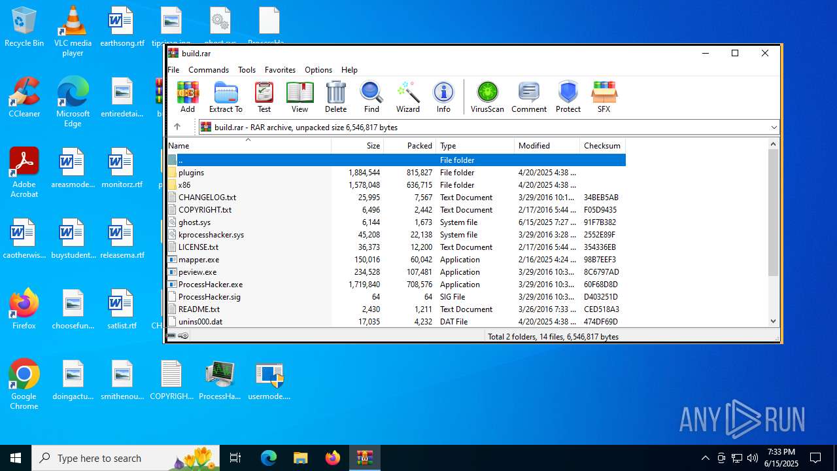Select unins000.dat file
This screenshot has width=837, height=471.
(x=396, y=322)
